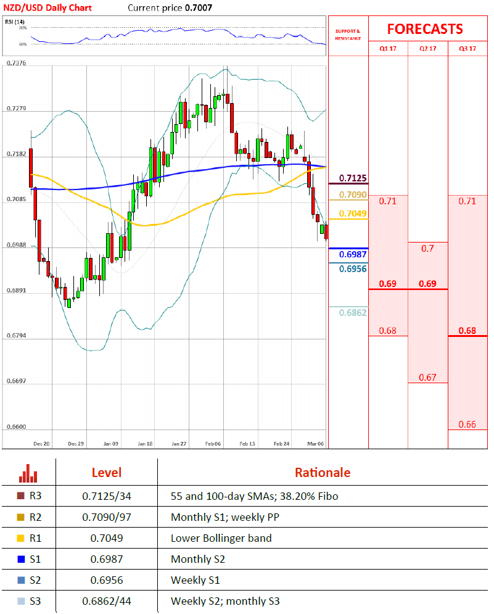Click the RSI (14) label
The width and height of the screenshot is (494, 614).
[x=14, y=22]
